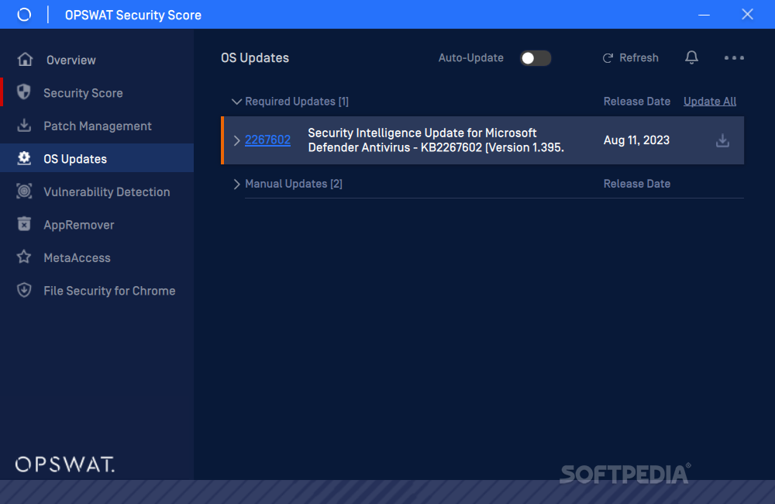Open MetaAccess from the sidebar

(77, 257)
